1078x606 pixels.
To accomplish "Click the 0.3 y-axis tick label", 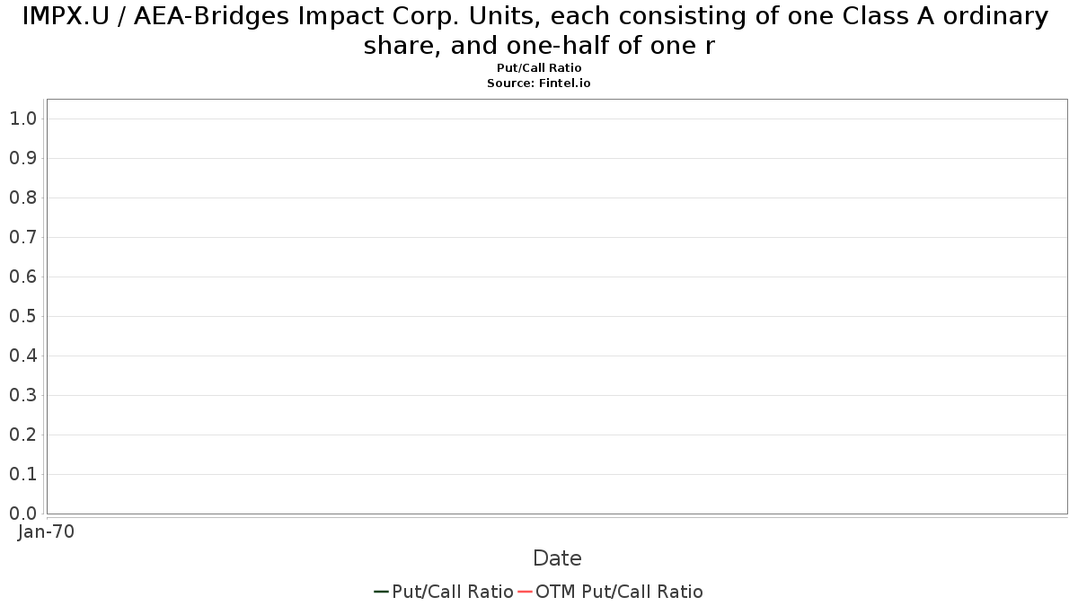I will [23, 395].
